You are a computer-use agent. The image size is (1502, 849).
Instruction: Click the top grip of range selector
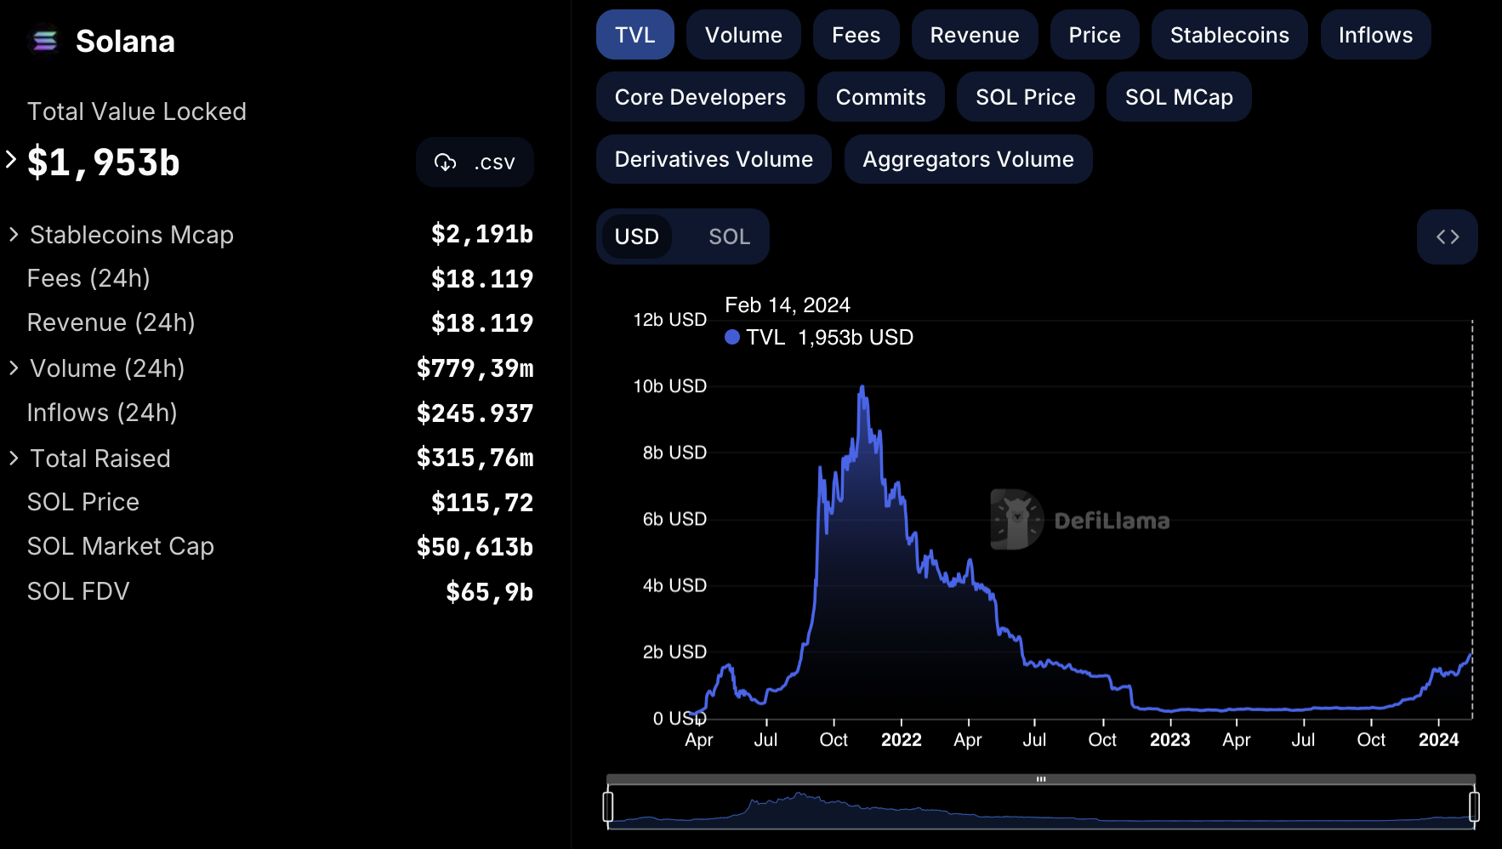pos(1041,779)
